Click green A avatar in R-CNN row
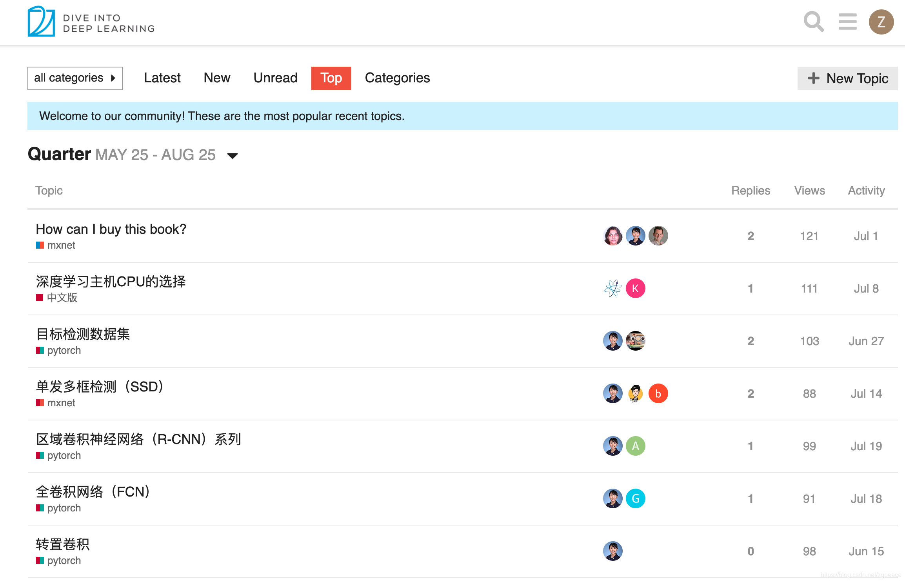 pos(635,446)
